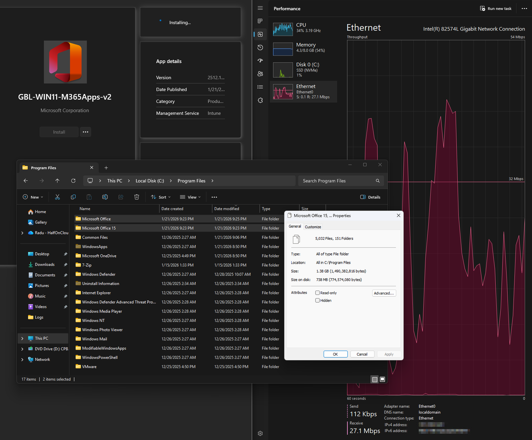Switch to large thumbnails view toggle in status bar
This screenshot has width=532, height=440.
[382, 379]
